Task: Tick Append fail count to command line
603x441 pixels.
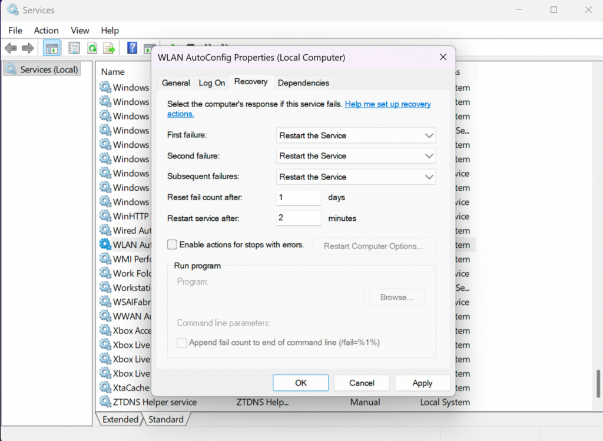Action: [x=181, y=343]
